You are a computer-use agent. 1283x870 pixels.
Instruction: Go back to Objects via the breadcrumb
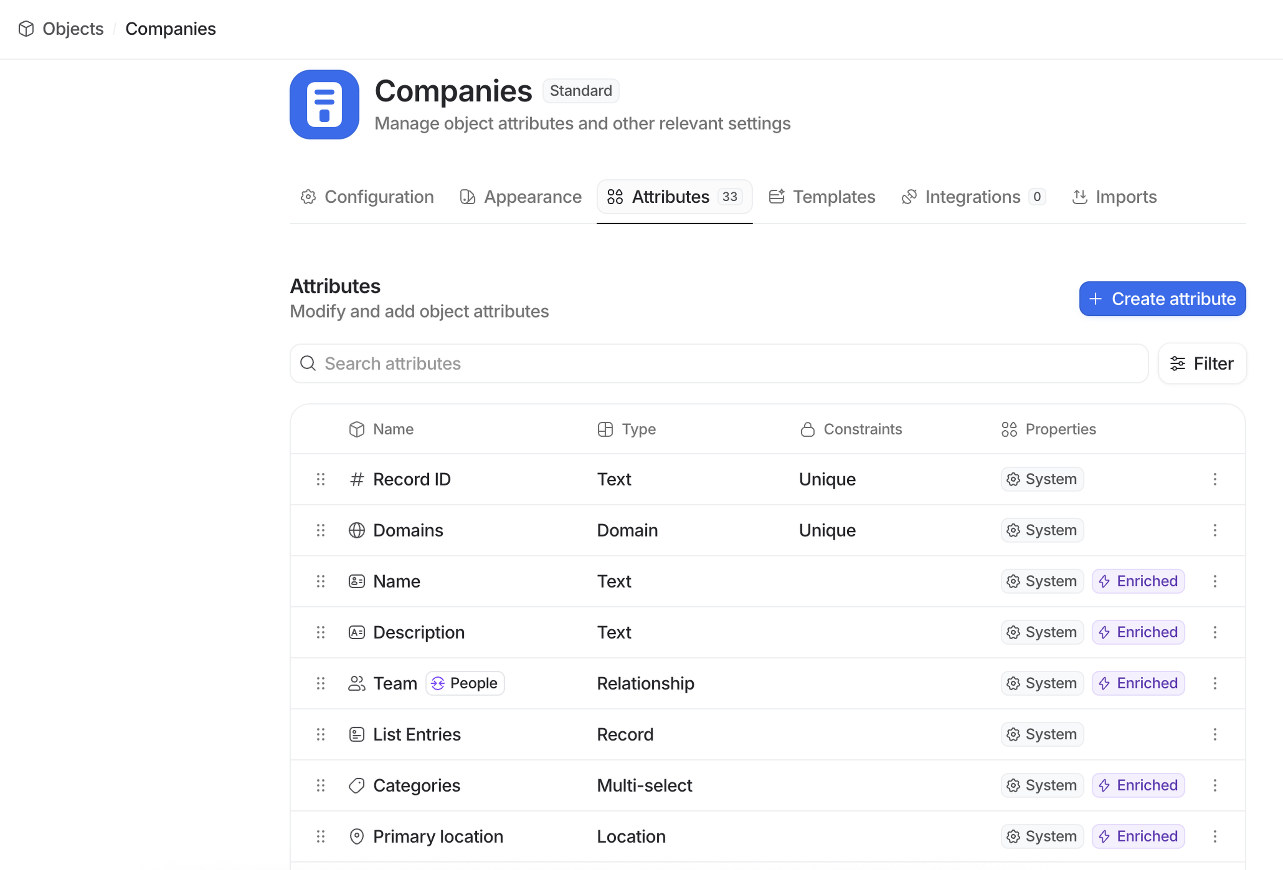[72, 29]
